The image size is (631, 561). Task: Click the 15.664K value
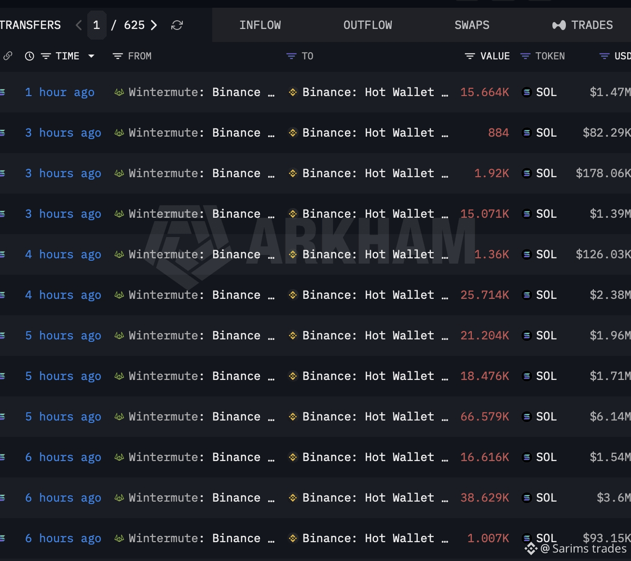pos(485,92)
